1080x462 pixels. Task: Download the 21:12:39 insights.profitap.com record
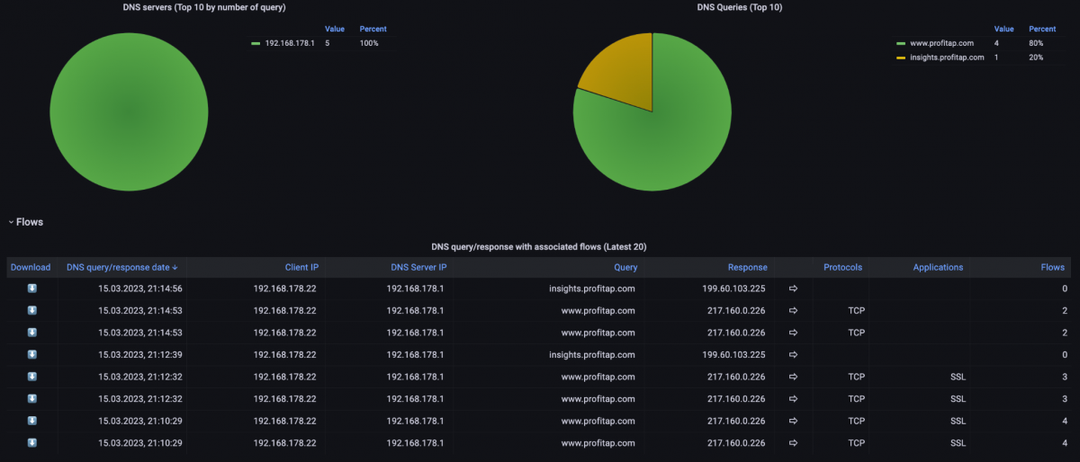(x=31, y=355)
